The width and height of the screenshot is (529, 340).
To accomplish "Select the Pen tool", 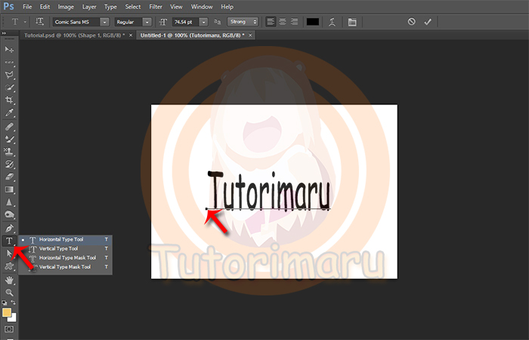I will point(9,228).
